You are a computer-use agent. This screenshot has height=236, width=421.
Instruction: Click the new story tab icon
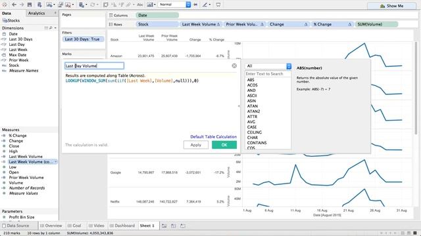coord(183,226)
